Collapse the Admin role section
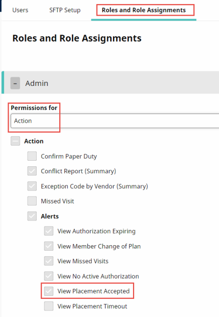219x317 pixels. click(15, 83)
